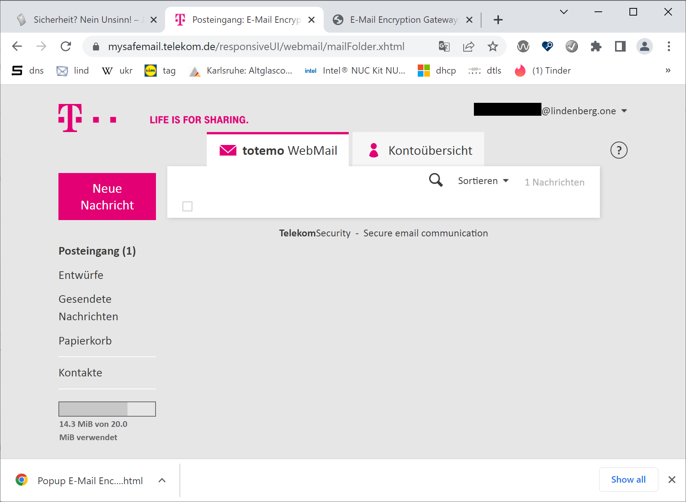
Task: Open the Papierkorb folder
Action: coord(85,341)
